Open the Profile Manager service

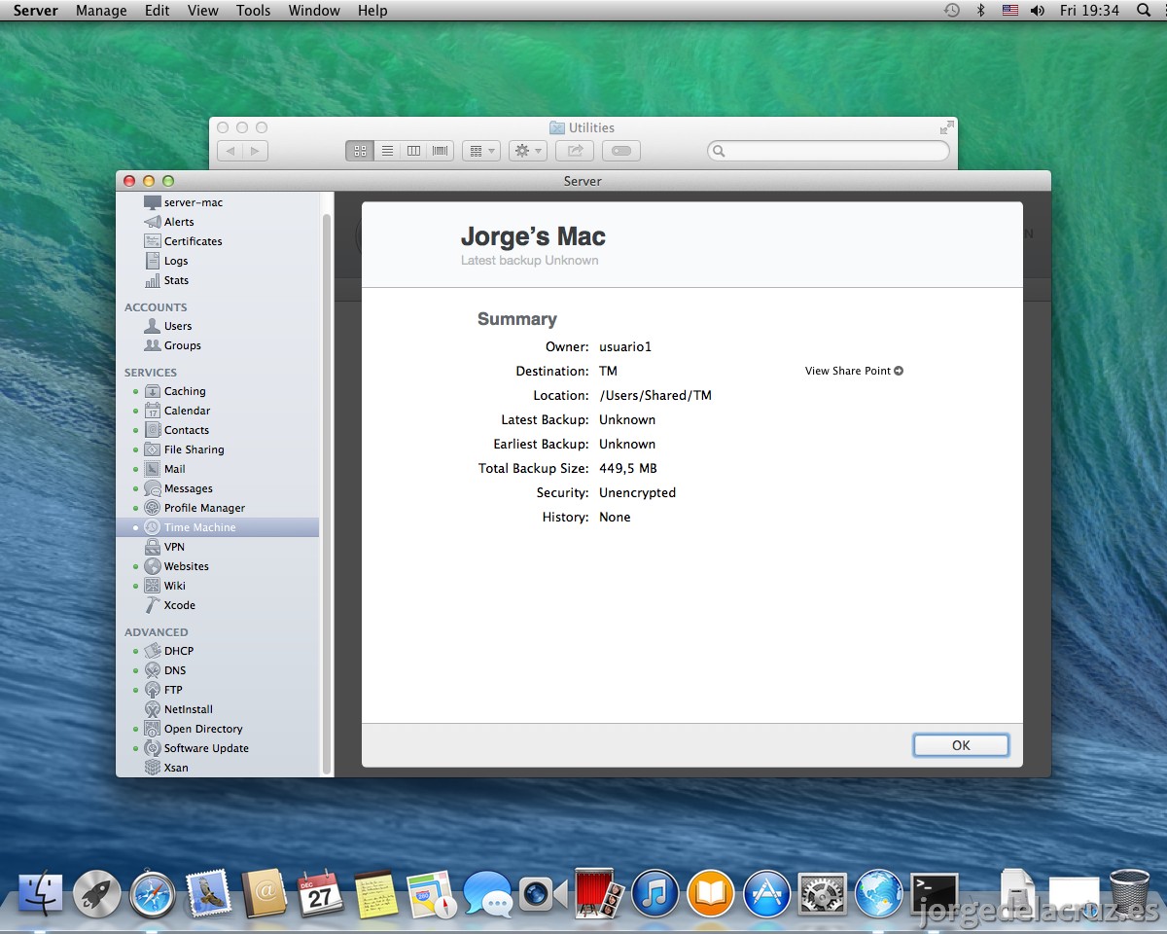[x=194, y=508]
